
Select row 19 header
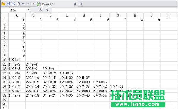point(4,100)
